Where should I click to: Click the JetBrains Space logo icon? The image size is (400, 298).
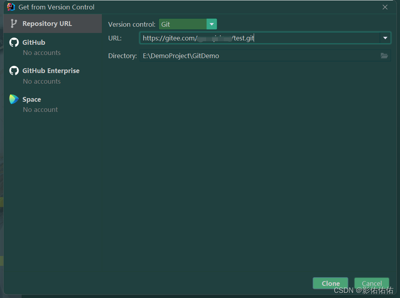coord(14,99)
